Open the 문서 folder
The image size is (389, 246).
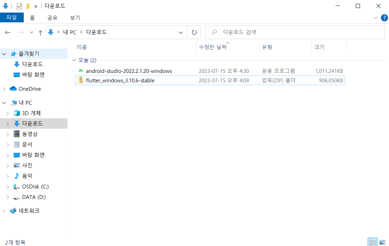pyautogui.click(x=27, y=144)
